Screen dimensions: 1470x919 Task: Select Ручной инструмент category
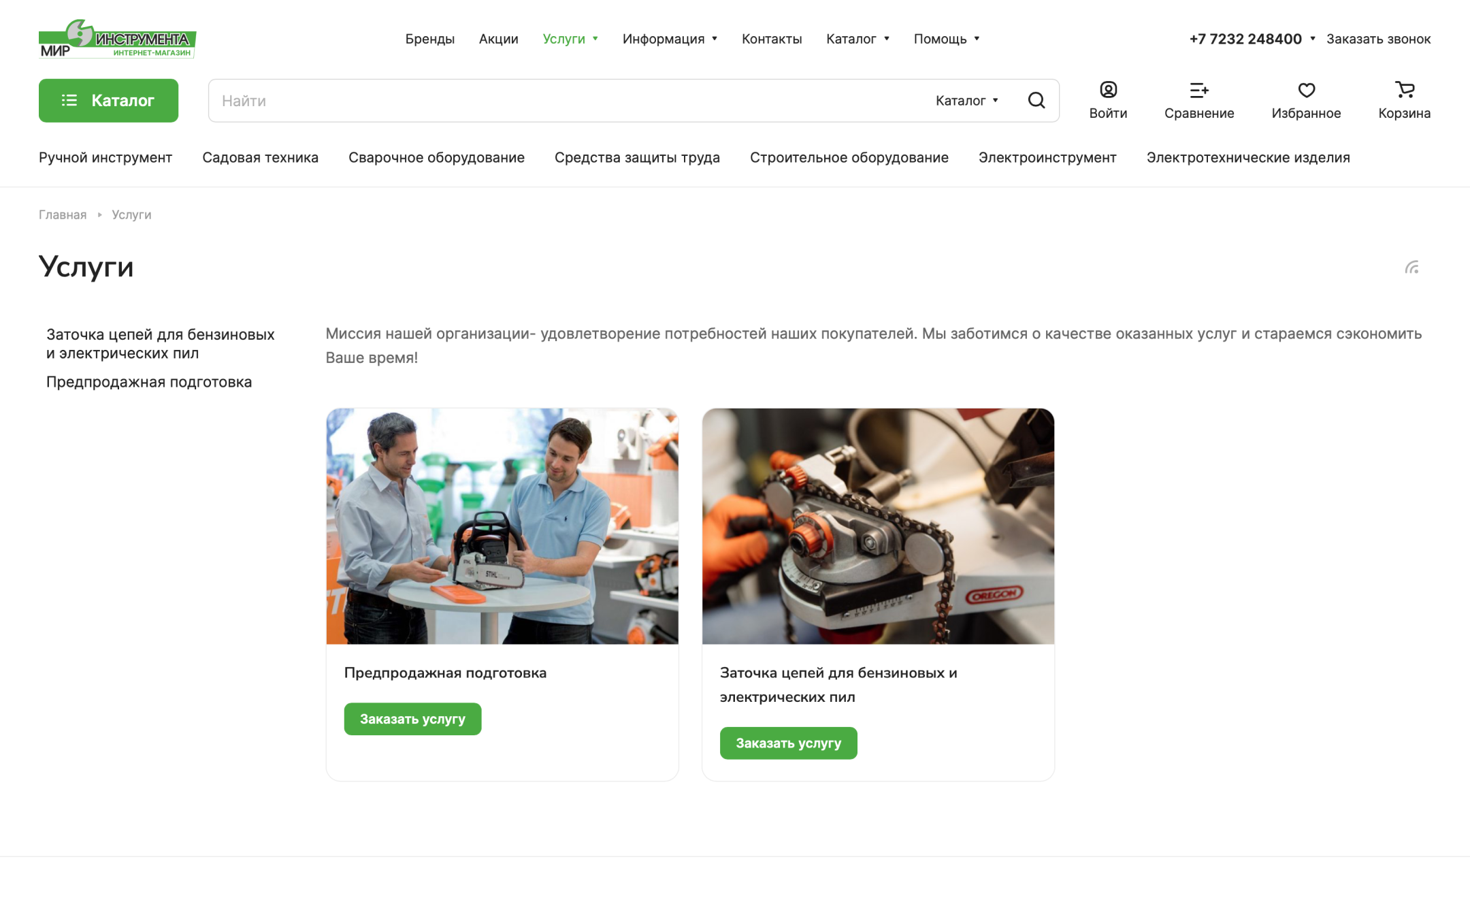tap(105, 158)
